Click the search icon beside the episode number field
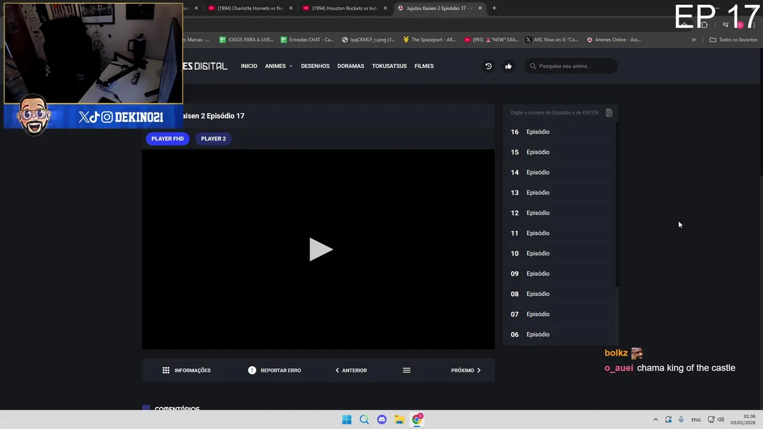Image resolution: width=763 pixels, height=429 pixels. (609, 113)
